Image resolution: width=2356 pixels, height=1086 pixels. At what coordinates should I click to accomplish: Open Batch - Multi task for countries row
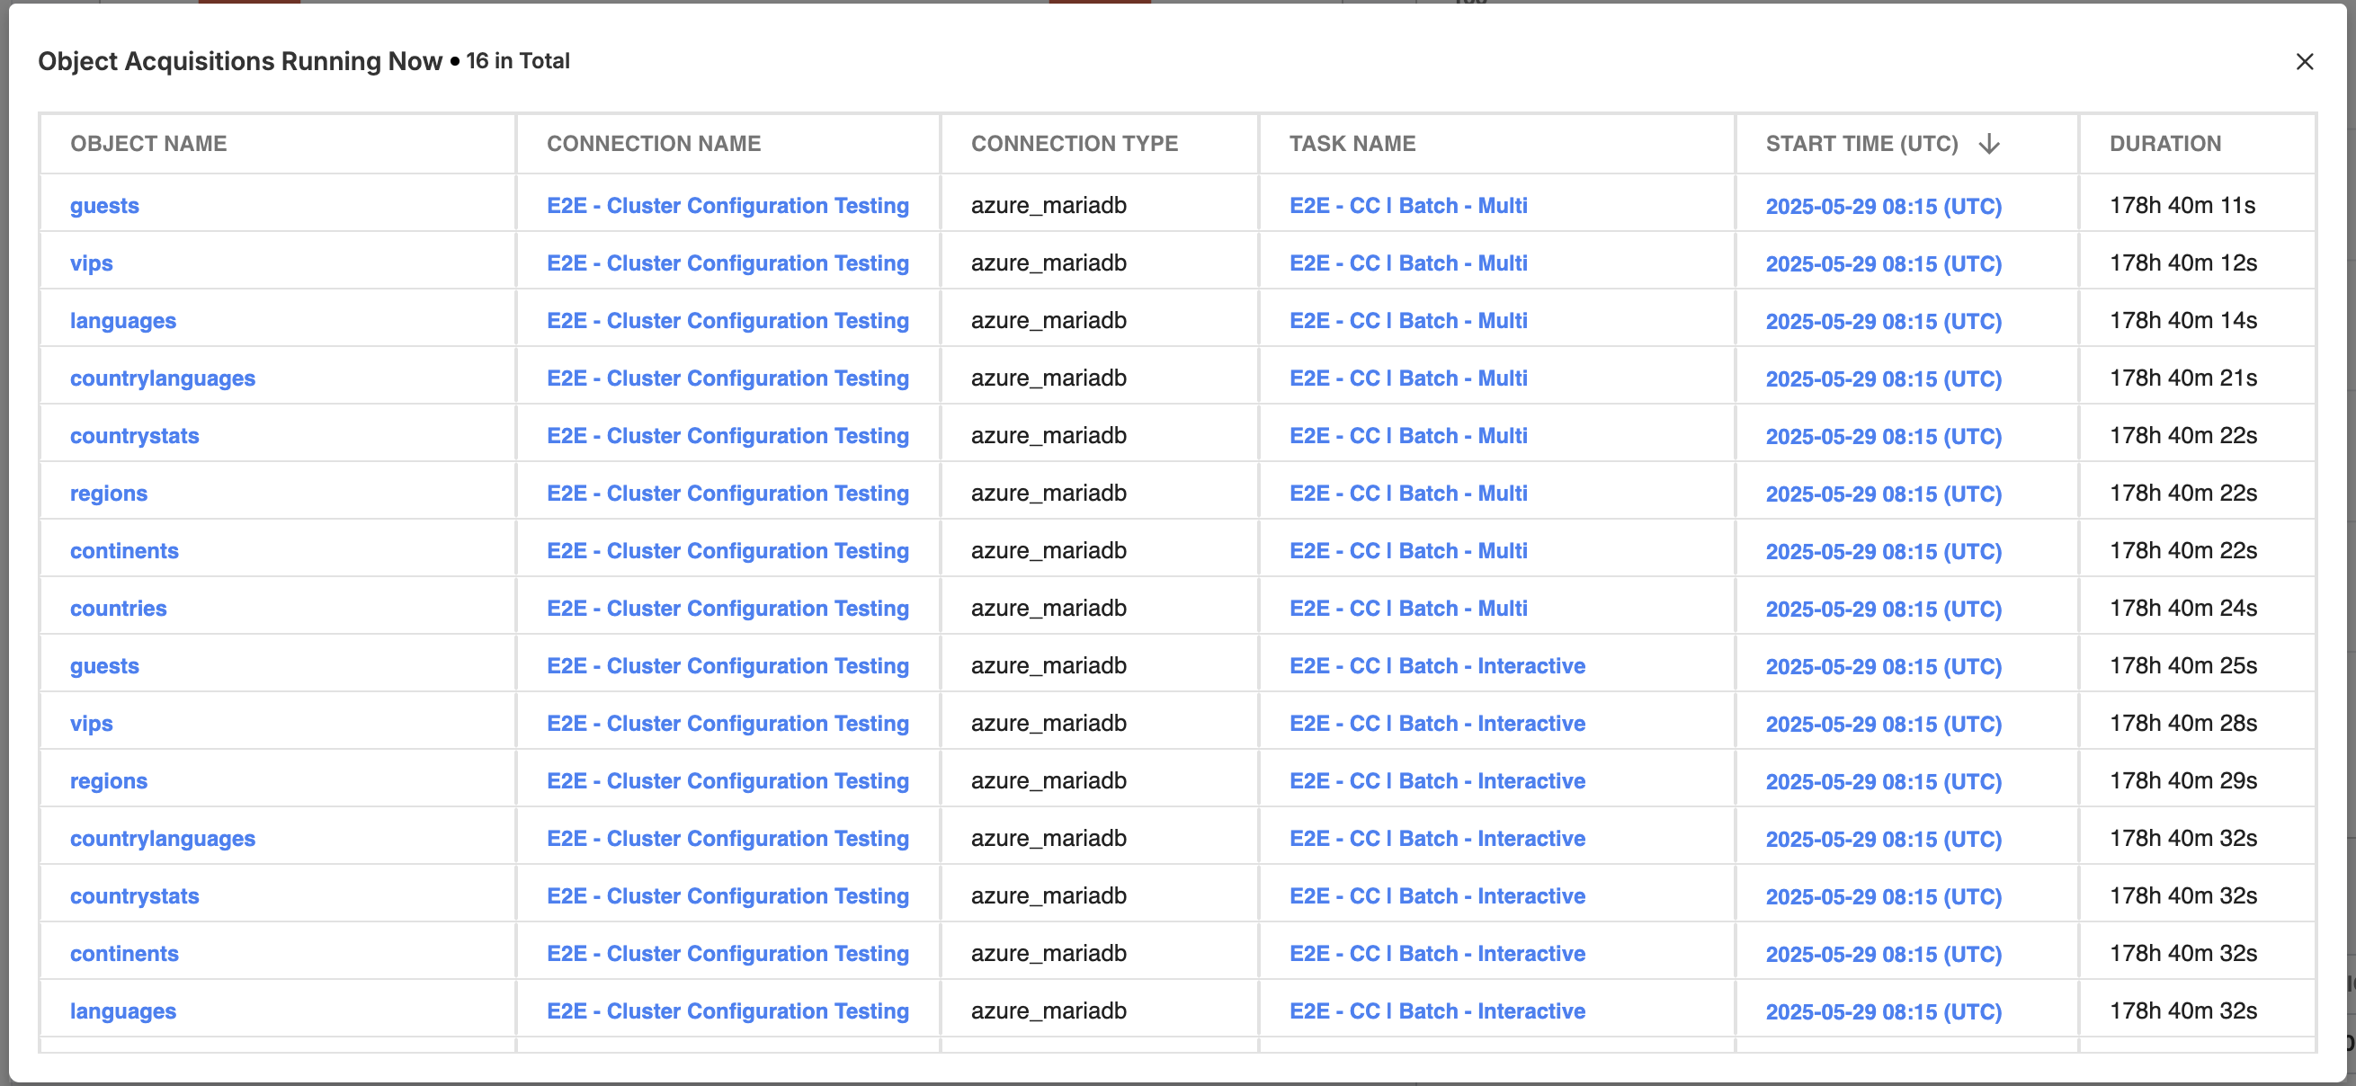point(1407,608)
